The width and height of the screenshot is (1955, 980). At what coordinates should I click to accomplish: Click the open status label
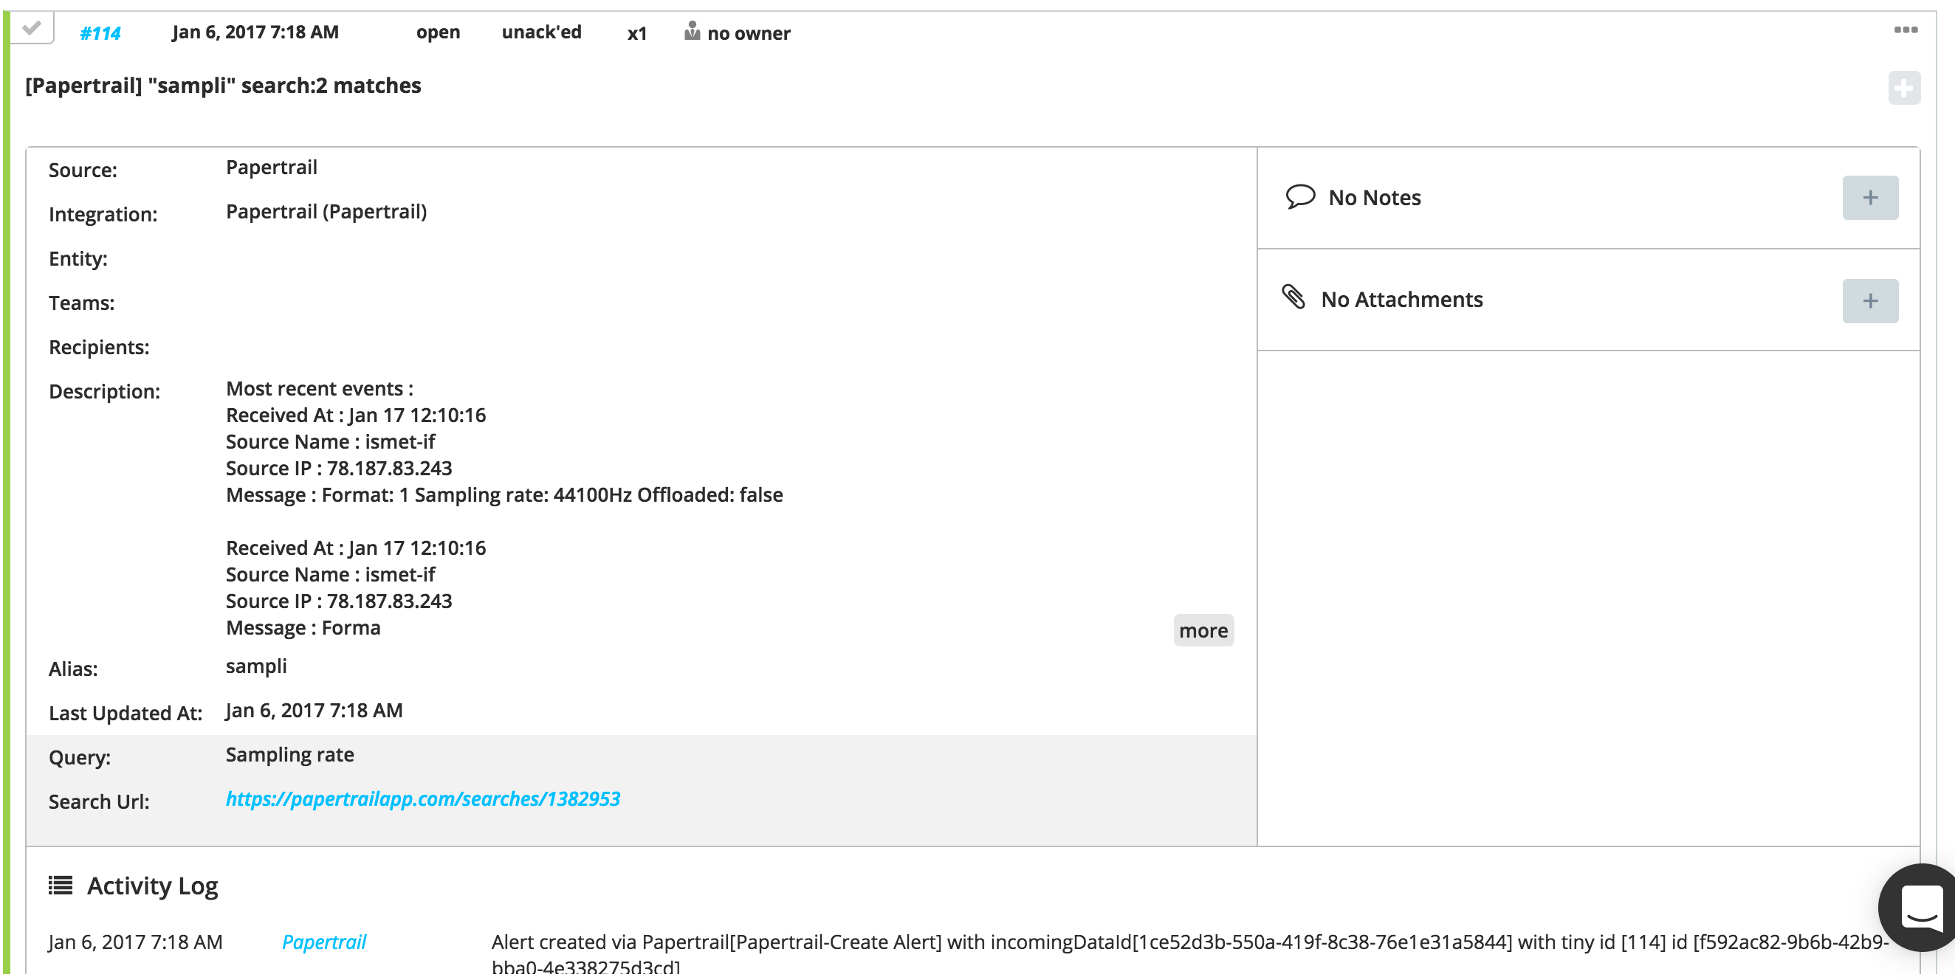point(438,32)
